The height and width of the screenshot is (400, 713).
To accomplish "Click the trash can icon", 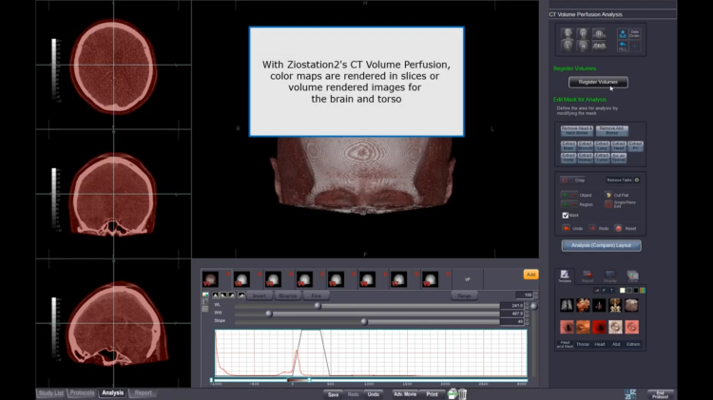I will (x=462, y=394).
